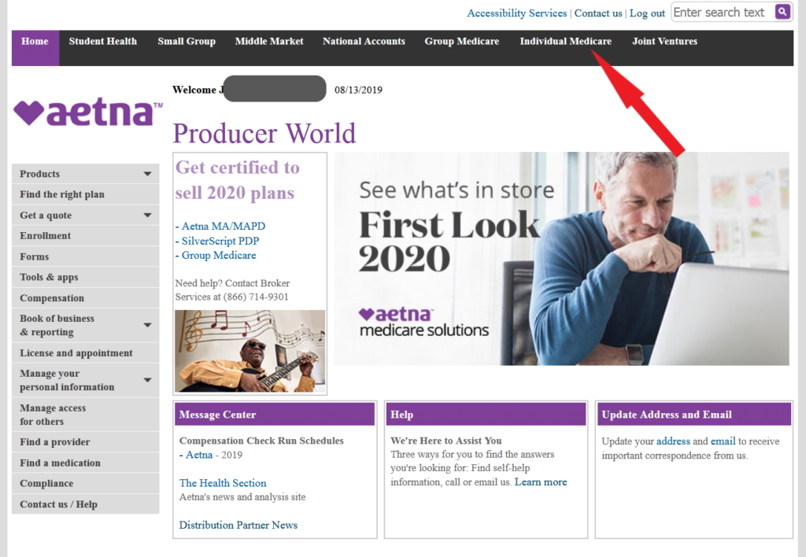Viewport: 806px width, 557px height.
Task: Select the Joint Ventures tab
Action: point(664,42)
